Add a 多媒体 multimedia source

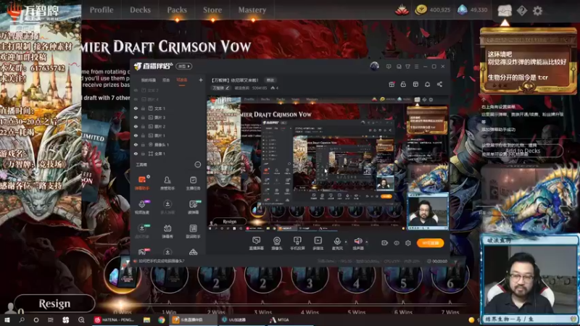318,243
